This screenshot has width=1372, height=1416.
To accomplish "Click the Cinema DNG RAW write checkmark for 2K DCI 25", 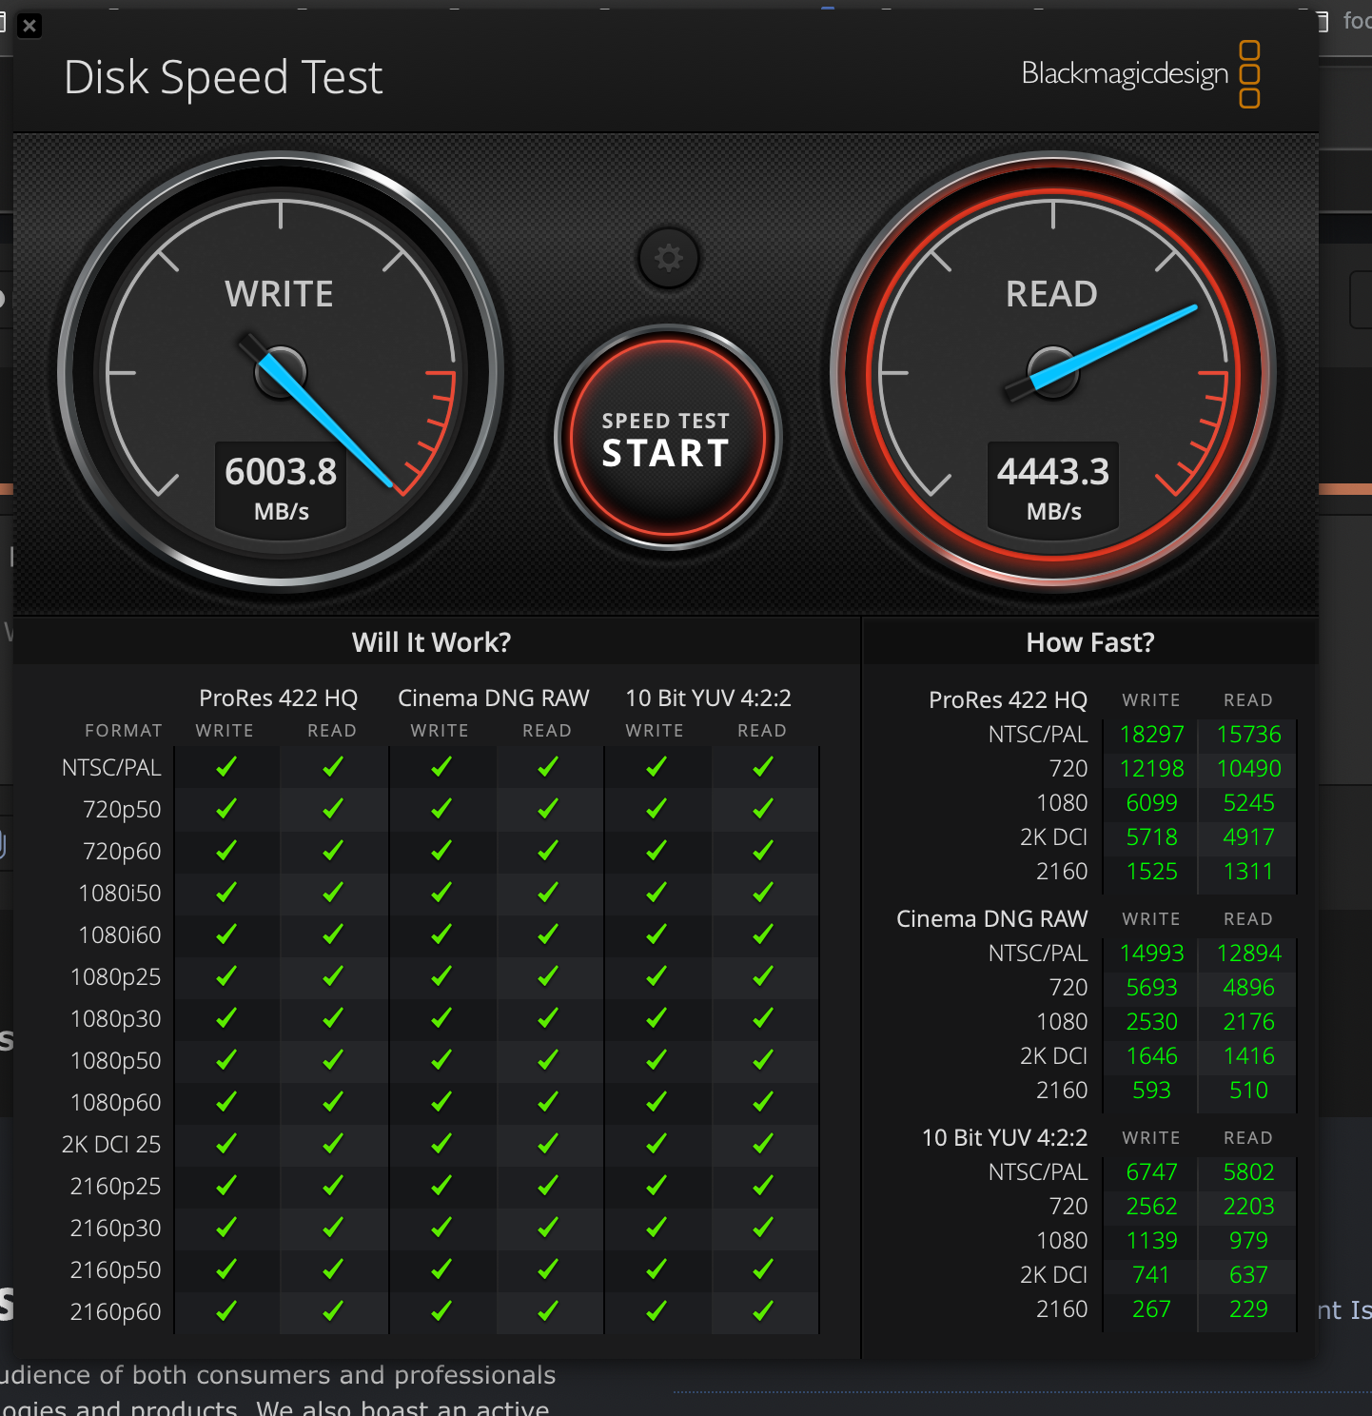I will 441,1144.
